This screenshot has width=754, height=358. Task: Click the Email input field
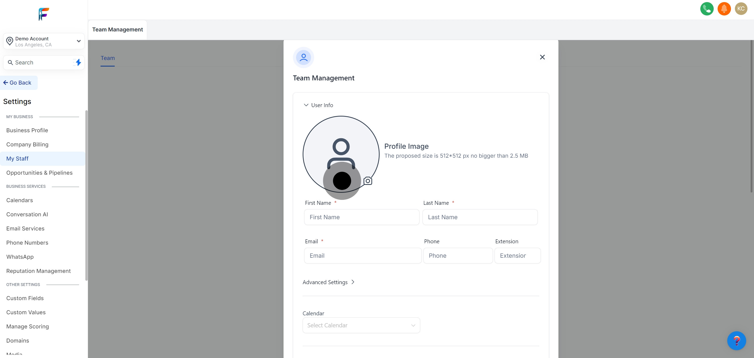click(363, 256)
